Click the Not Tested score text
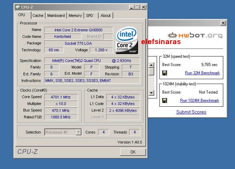Viewport: 235px width, 169px height. click(208, 92)
